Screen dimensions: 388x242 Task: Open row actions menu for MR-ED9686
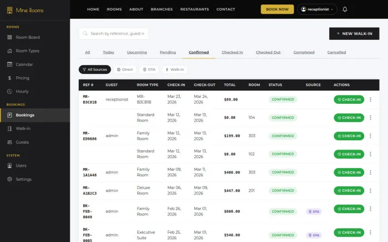point(370,136)
